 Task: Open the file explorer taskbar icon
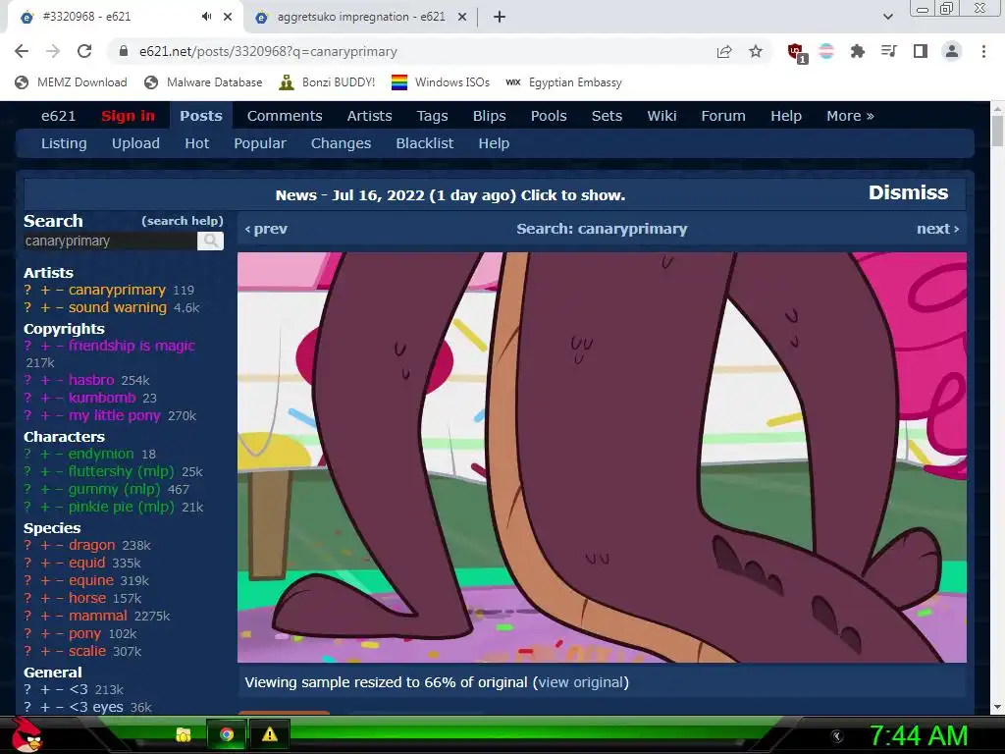coord(184,734)
